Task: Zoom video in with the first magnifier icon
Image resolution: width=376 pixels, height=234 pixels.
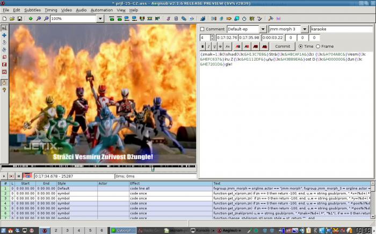Action: 38,18
